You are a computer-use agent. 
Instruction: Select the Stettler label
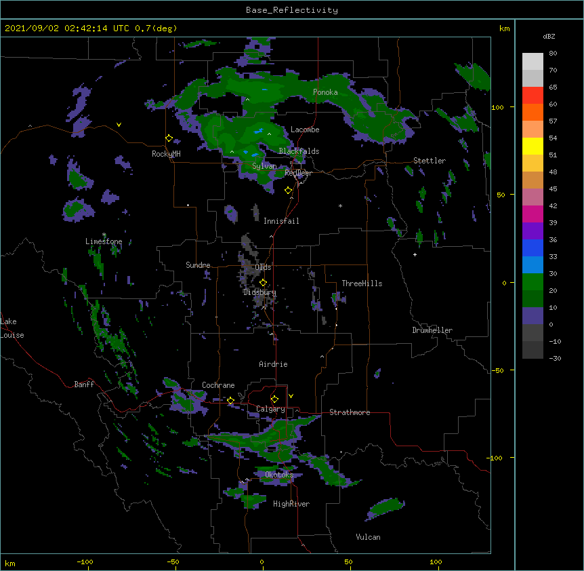pos(430,161)
